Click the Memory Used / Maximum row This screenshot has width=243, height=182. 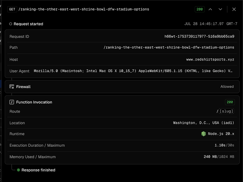coord(122,157)
